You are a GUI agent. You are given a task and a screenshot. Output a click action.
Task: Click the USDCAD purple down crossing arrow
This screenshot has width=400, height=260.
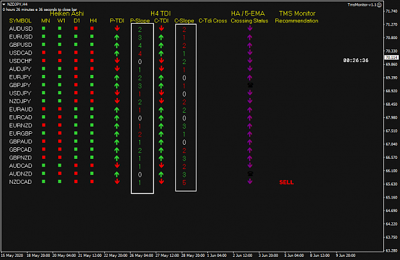(x=250, y=53)
